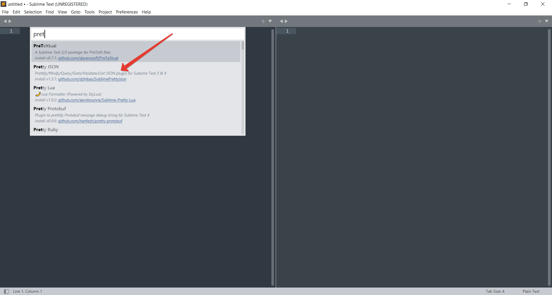
Task: Select the Pretty Protobuf package entry
Action: pyautogui.click(x=136, y=114)
